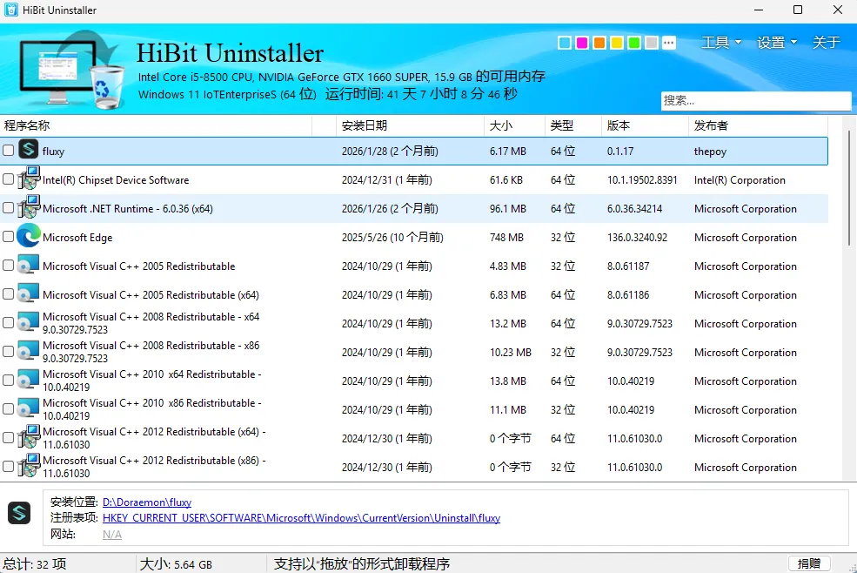The image size is (857, 573).
Task: Tick checkbox for Visual C++ 2012 Redistributable (x86)
Action: pos(8,466)
